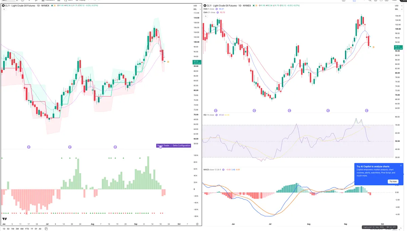407x231 pixels.
Task: Click the right chart September event marker
Action: (x=367, y=111)
